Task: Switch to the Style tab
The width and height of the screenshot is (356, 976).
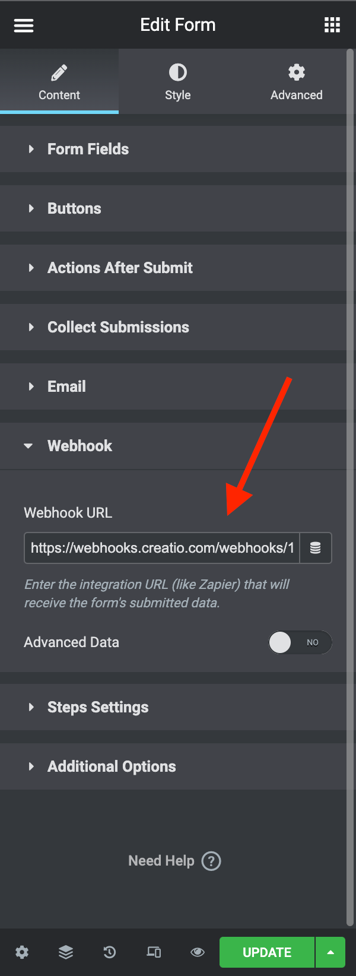Action: [178, 81]
